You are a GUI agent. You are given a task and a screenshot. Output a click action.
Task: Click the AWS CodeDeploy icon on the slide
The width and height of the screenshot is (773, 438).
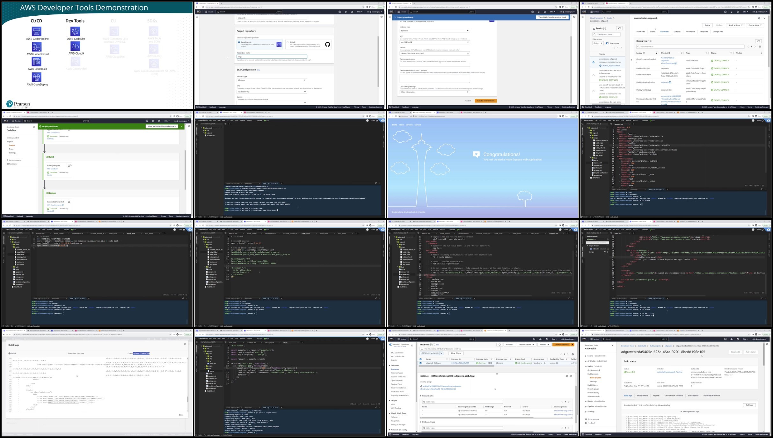click(x=37, y=77)
